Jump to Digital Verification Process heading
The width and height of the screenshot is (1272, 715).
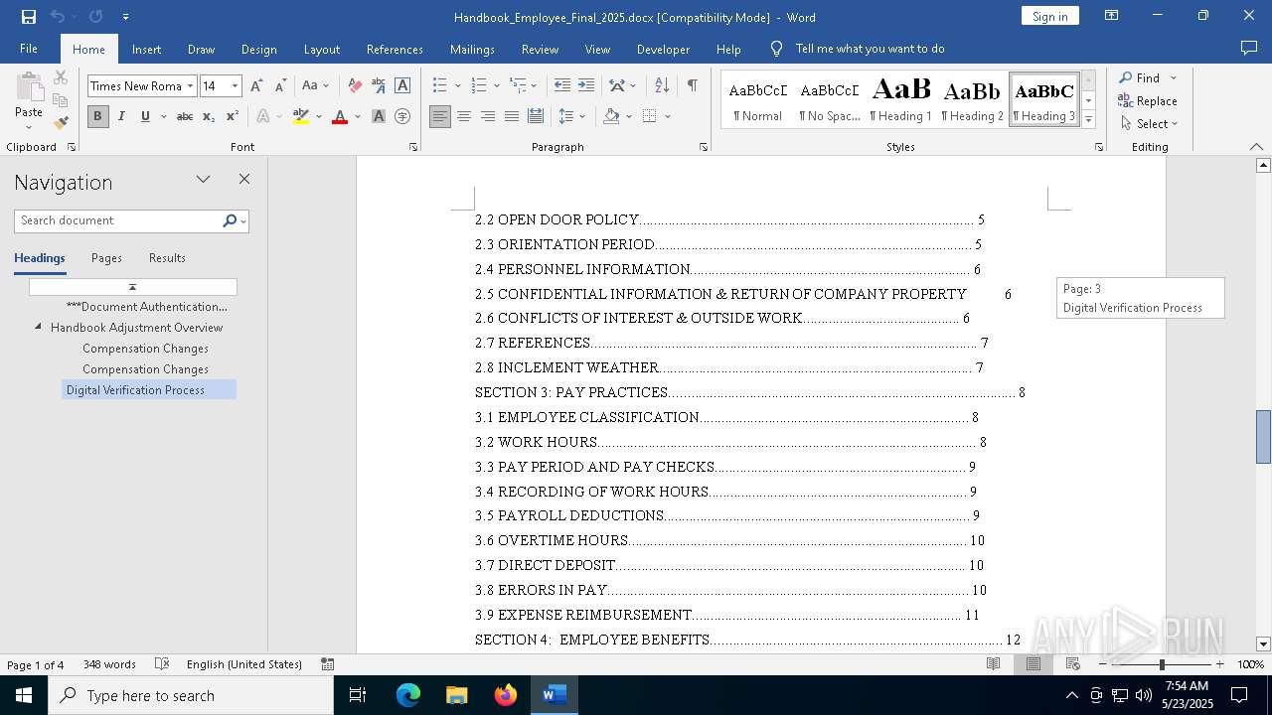tap(148, 390)
